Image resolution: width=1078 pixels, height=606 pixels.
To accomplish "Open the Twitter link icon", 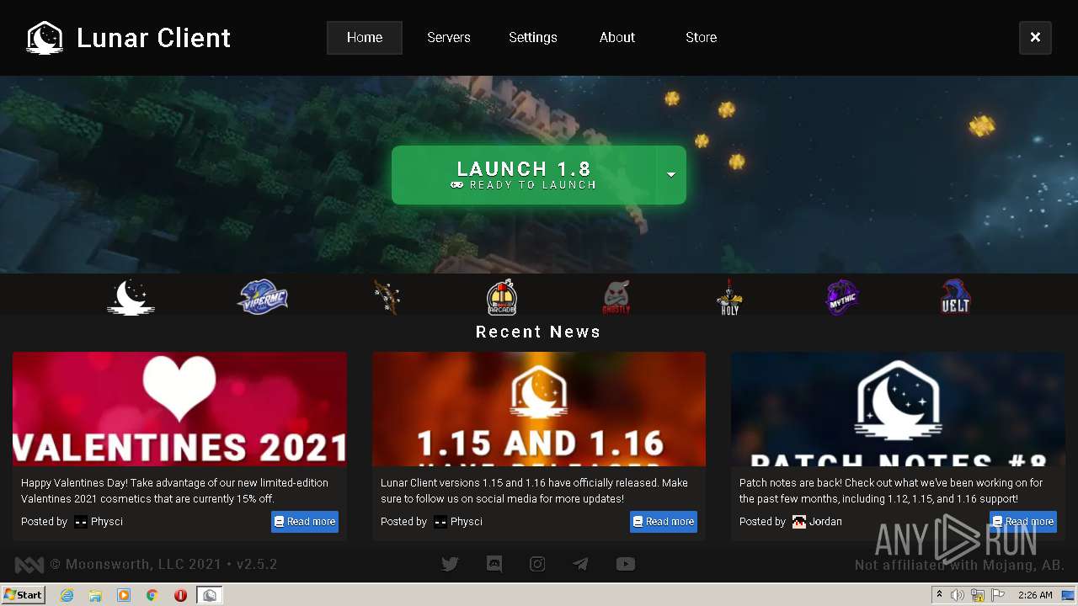I will coord(451,565).
